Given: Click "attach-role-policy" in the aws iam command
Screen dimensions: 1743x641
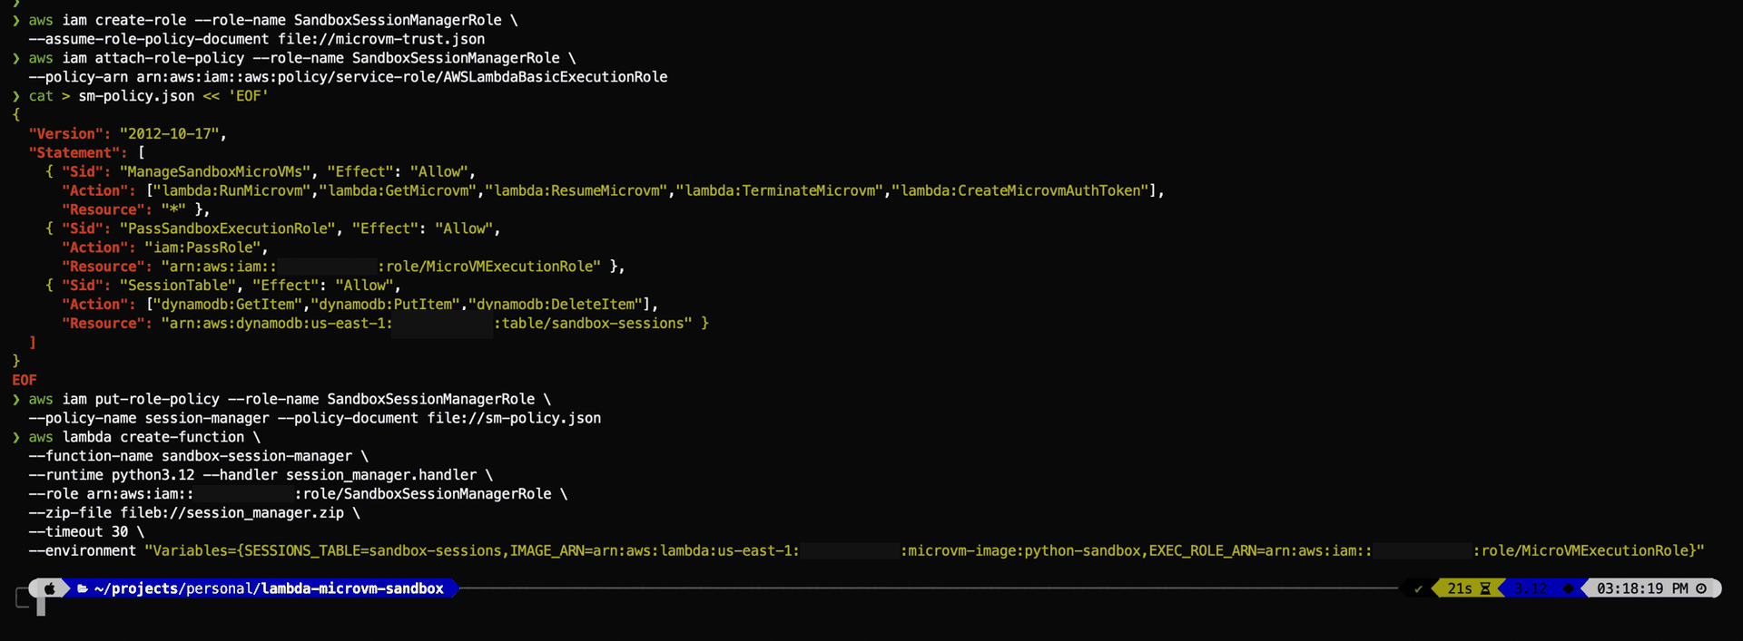Looking at the screenshot, I should tap(170, 58).
